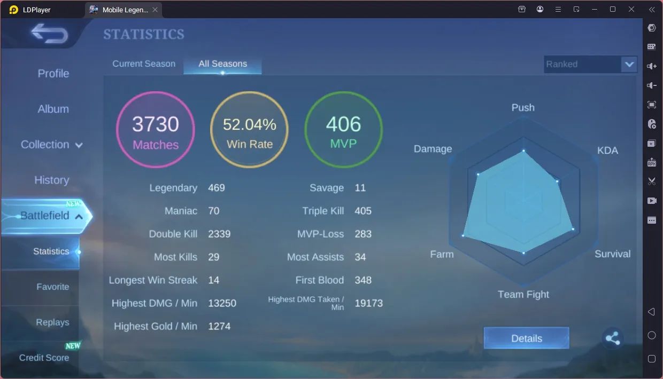Open the LDPlayer user account icon
The width and height of the screenshot is (663, 379).
coord(540,10)
